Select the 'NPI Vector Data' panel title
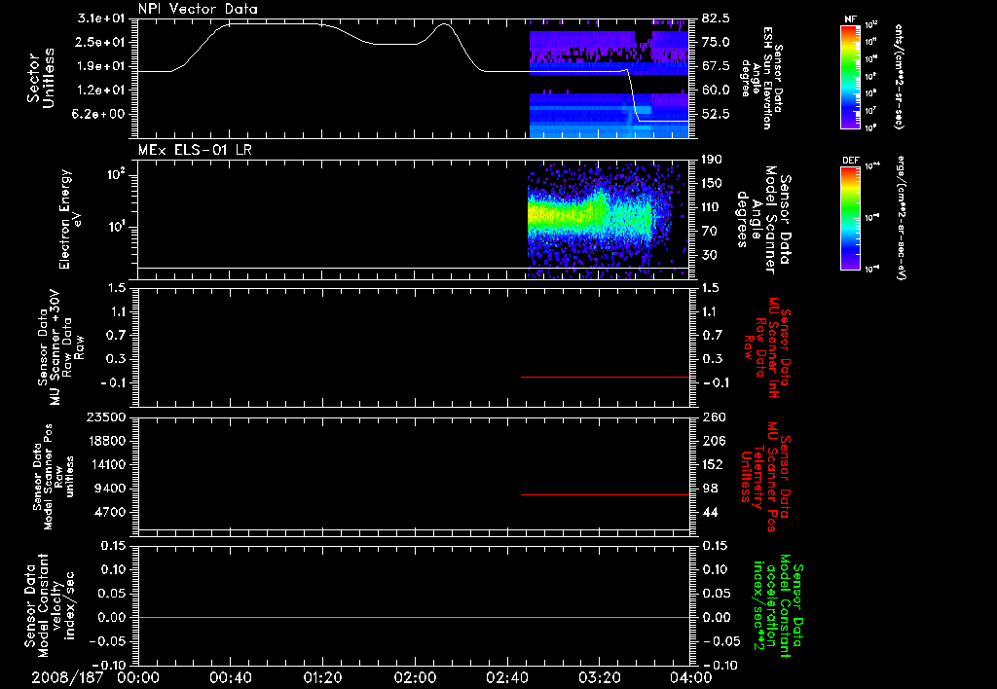Image resolution: width=997 pixels, height=689 pixels. coord(199,9)
